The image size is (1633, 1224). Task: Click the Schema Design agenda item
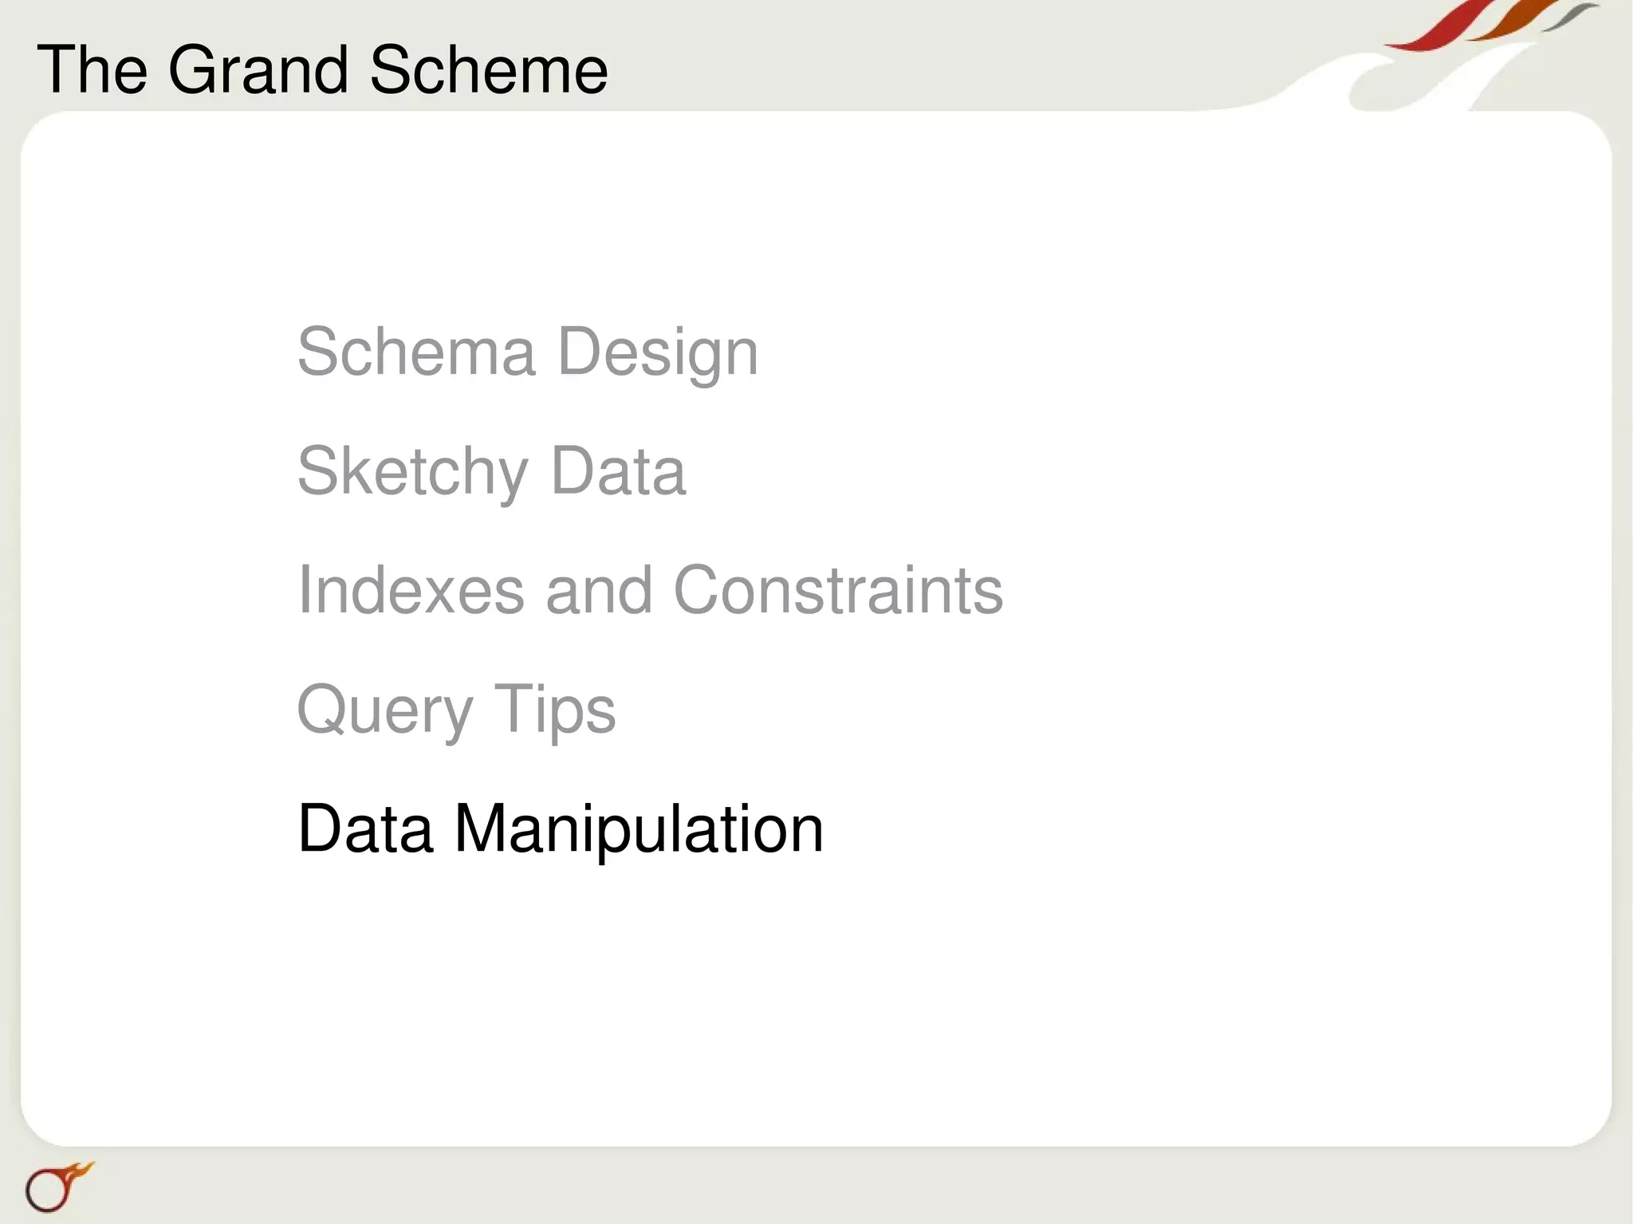click(527, 352)
